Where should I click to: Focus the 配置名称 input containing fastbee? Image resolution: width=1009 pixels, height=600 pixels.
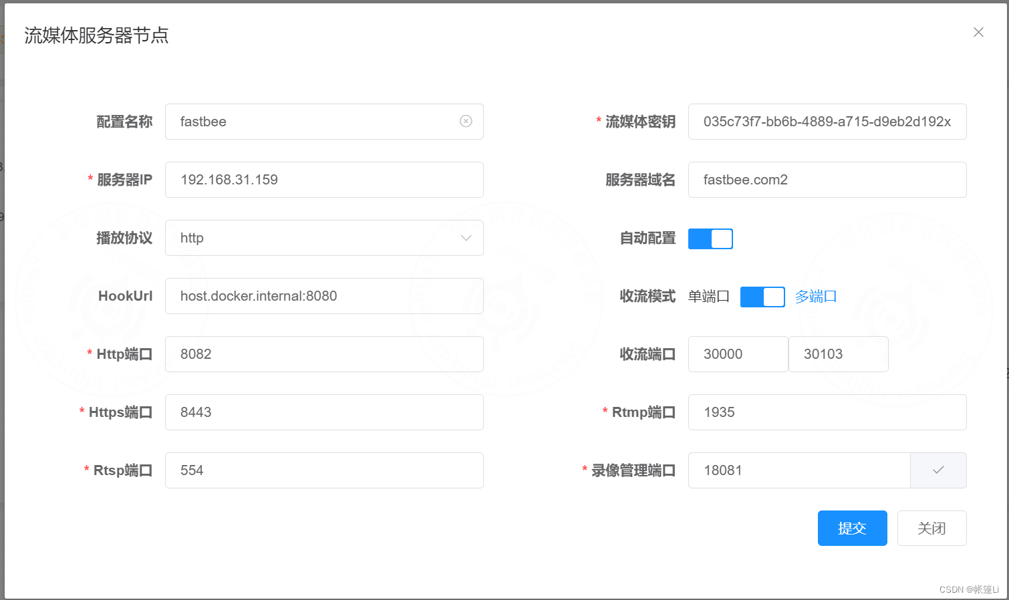[x=324, y=122]
